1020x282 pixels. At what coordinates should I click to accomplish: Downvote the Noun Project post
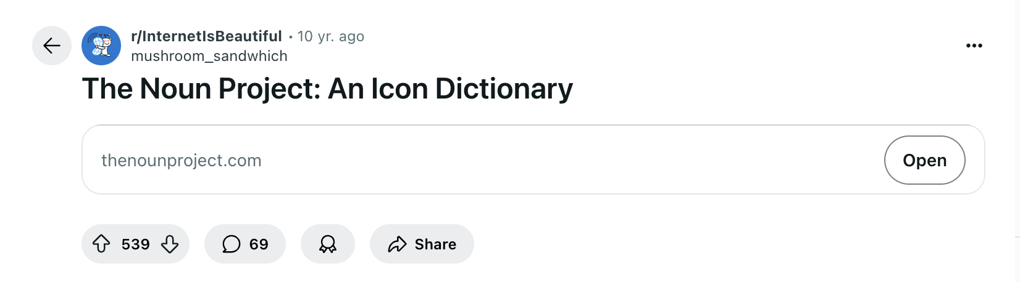coord(170,244)
